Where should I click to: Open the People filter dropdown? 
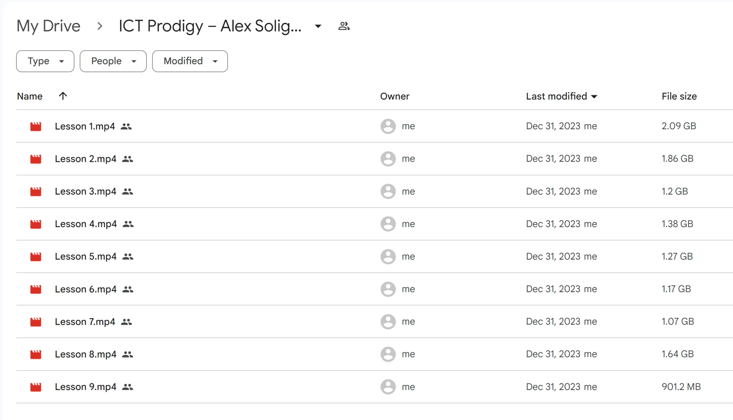pyautogui.click(x=113, y=61)
